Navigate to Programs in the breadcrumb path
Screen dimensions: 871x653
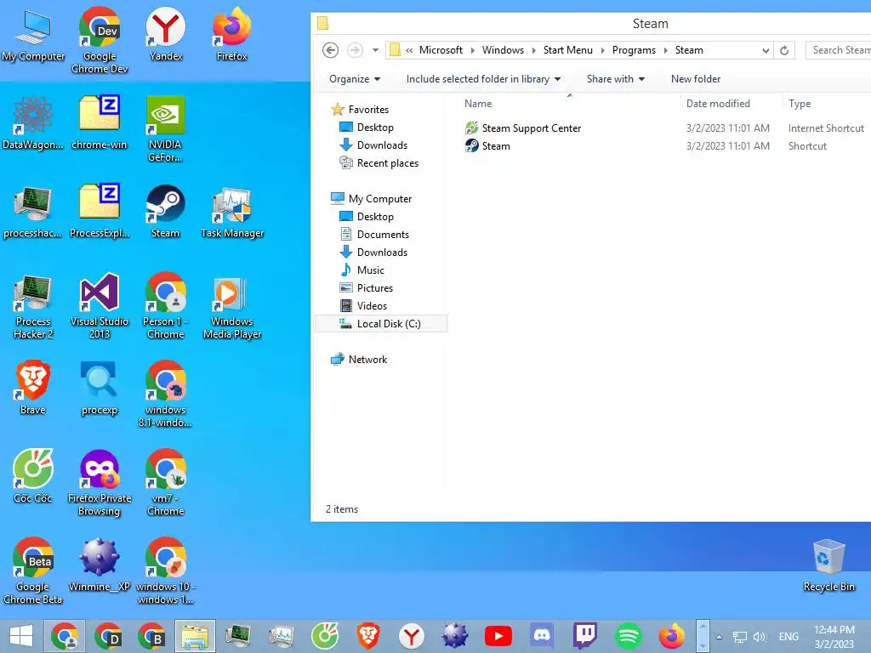634,50
